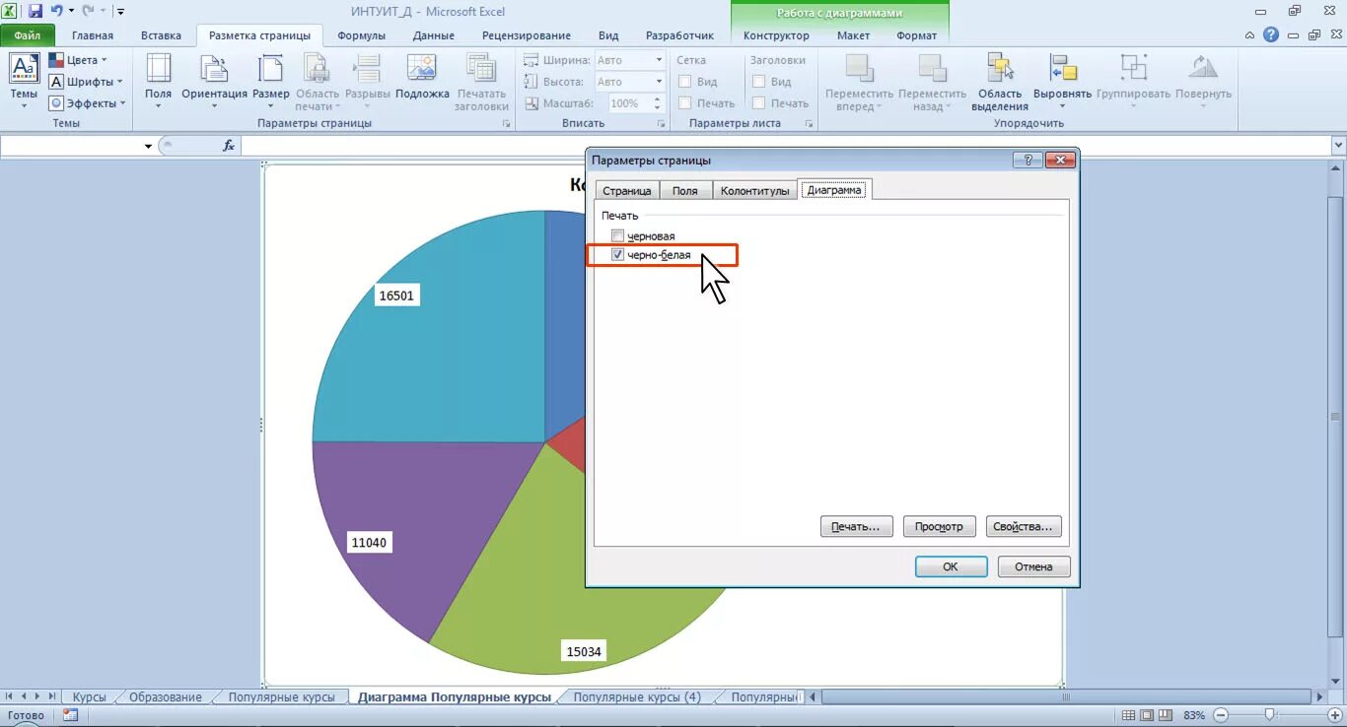The height and width of the screenshot is (727, 1347).
Task: Switch to the Вставка ribbon tab
Action: 161,35
